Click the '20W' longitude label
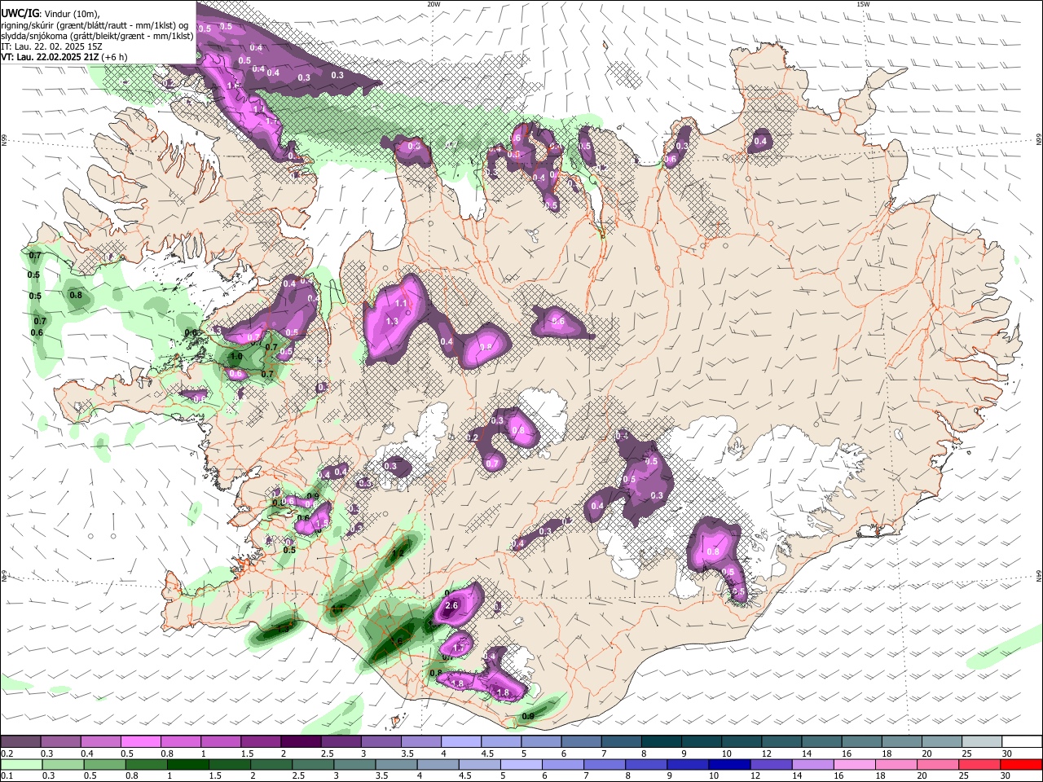The image size is (1043, 782). tap(433, 4)
